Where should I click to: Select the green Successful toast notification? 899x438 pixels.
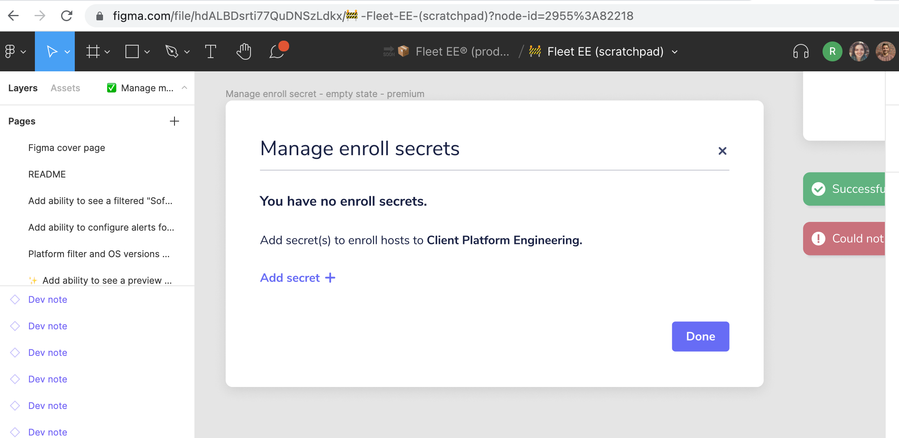click(856, 189)
